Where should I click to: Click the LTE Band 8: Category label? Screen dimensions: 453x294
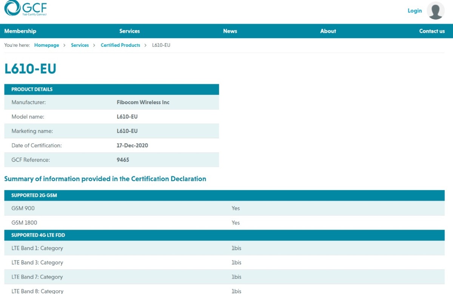(37, 291)
